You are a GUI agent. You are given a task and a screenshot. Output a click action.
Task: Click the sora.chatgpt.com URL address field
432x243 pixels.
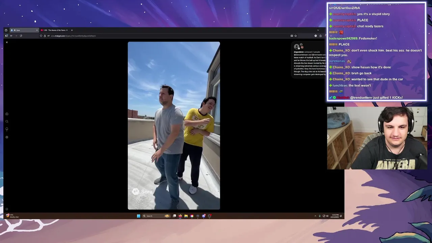73,36
